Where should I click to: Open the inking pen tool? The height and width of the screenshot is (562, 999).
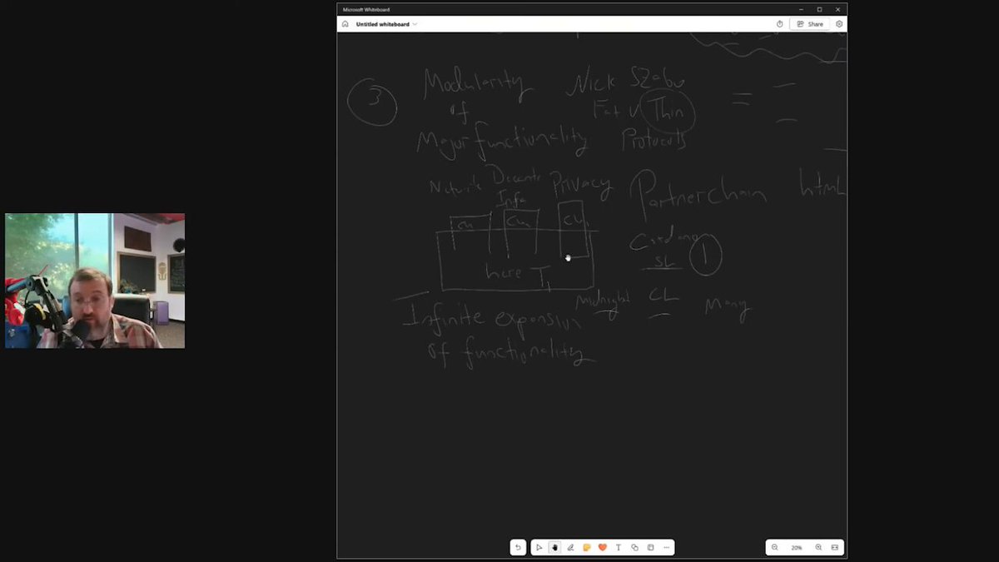(570, 547)
